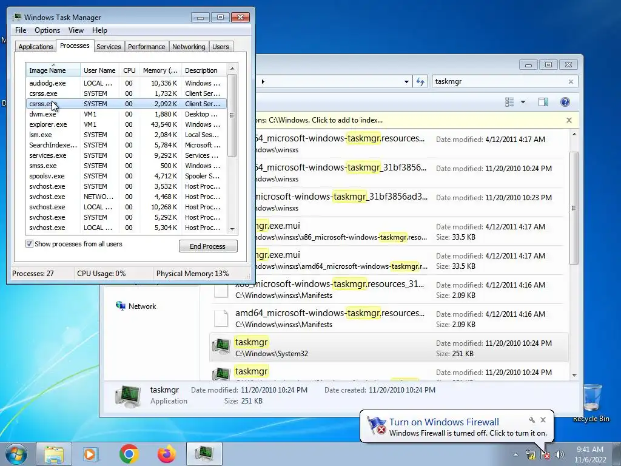
Task: Select the amd64 taskmgr.resources Manifests file icon
Action: tap(221, 318)
